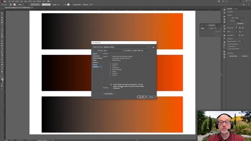
Task: Open the Compatibility dropdown in the PDF dialog
Action: click(141, 51)
